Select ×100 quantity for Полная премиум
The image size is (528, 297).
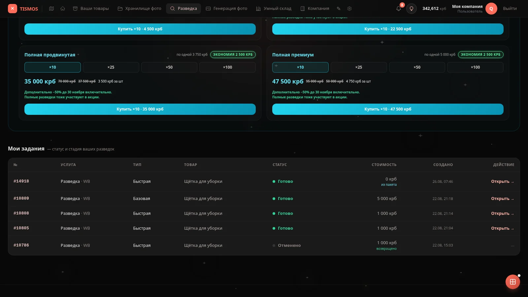tap(475, 67)
